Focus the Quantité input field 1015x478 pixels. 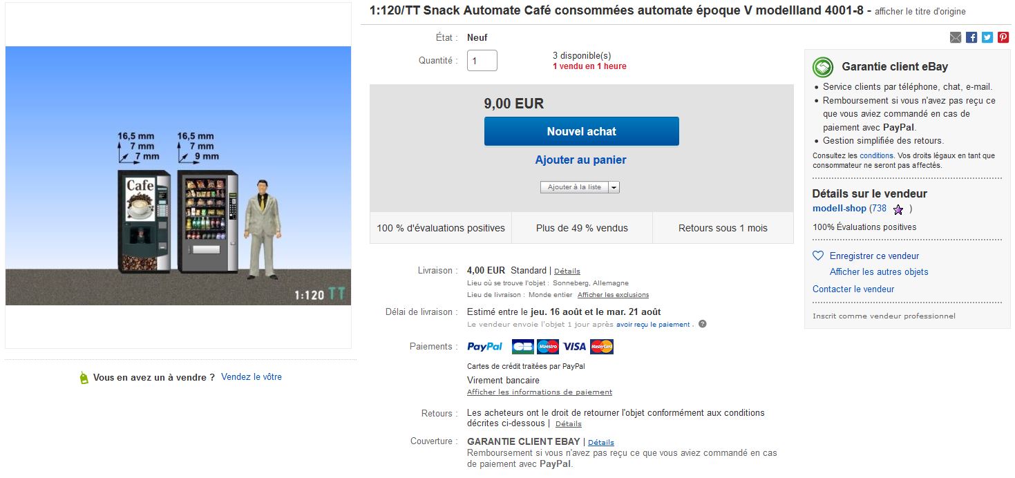[482, 60]
